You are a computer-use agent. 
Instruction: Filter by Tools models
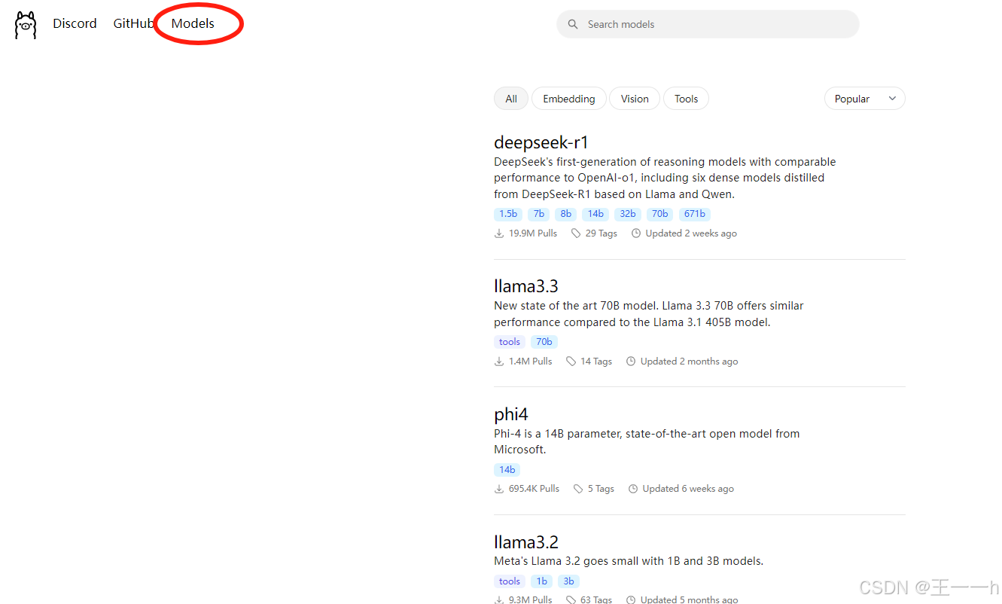tap(686, 99)
